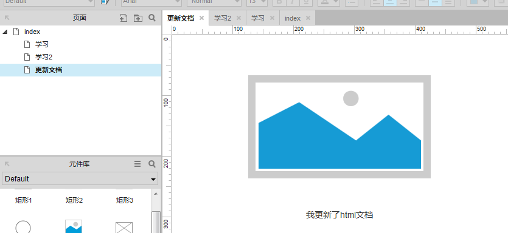Close the 更新文档 tab
508x233 pixels.
(201, 18)
